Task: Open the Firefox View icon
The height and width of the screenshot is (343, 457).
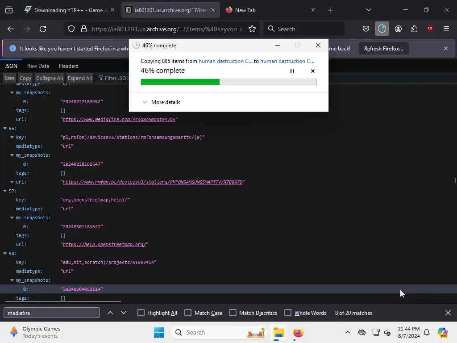Action: tap(9, 10)
